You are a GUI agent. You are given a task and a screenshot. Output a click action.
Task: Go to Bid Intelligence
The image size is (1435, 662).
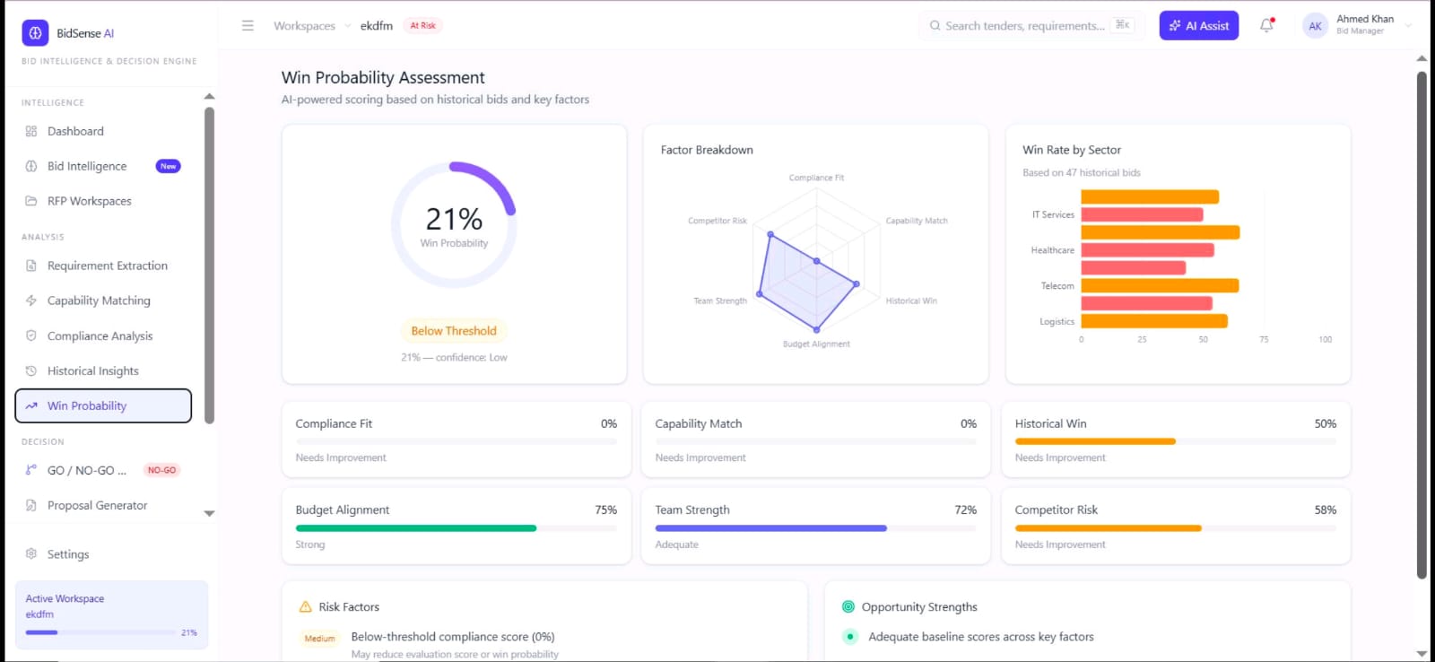click(x=104, y=166)
